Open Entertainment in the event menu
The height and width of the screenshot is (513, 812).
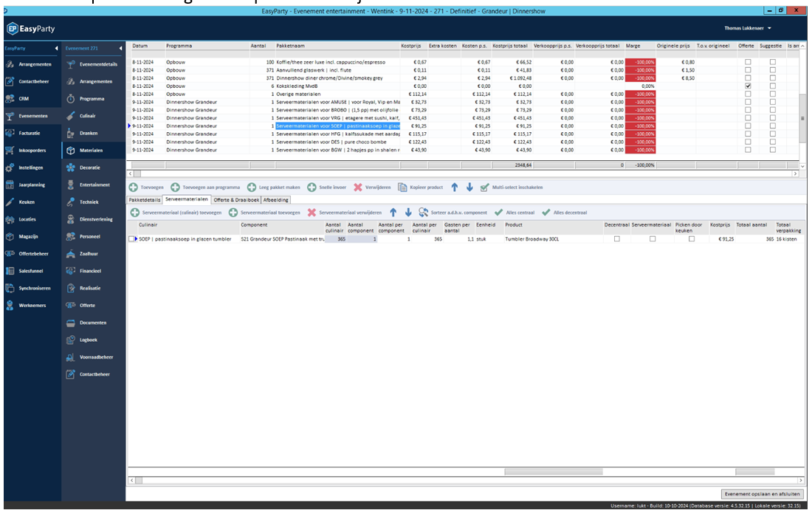(93, 185)
